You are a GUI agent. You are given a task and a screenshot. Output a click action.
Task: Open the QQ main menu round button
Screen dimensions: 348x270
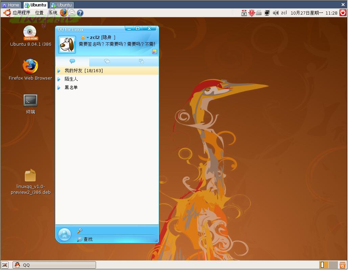click(x=65, y=234)
